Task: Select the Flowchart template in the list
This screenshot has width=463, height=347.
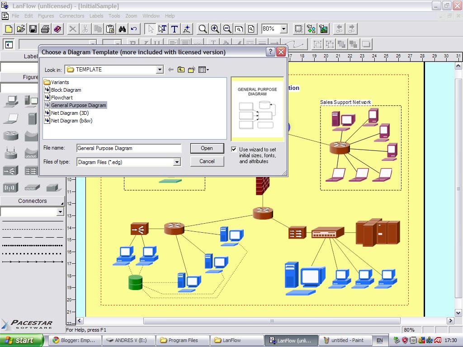Action: [61, 97]
